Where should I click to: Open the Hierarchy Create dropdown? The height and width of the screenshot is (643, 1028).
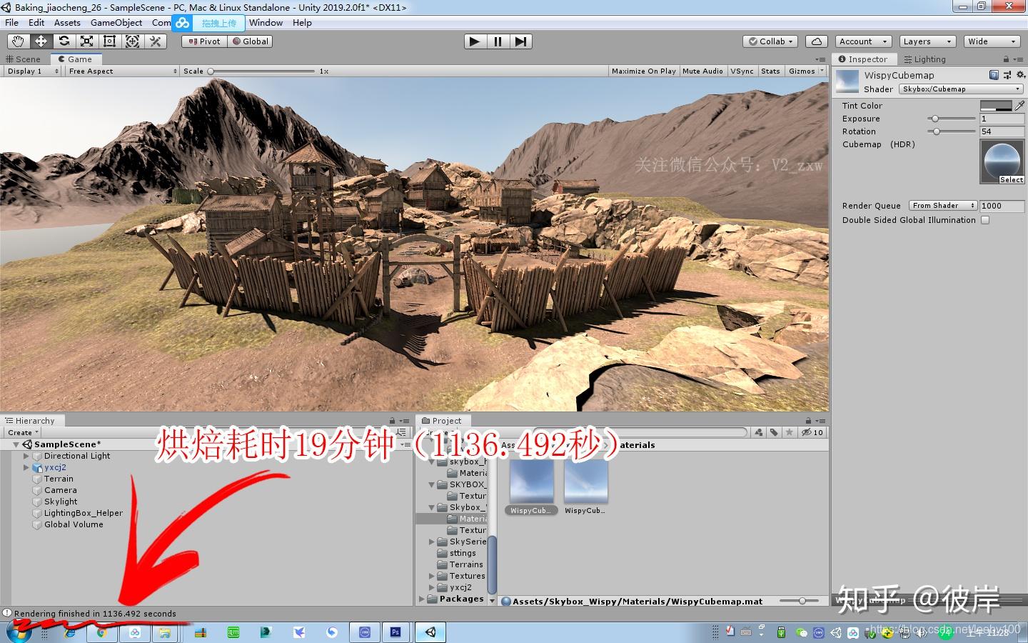[x=23, y=432]
